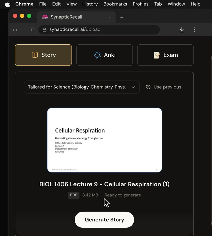This screenshot has width=212, height=236.
Task: Click the lock site-info icon
Action: coord(45,30)
